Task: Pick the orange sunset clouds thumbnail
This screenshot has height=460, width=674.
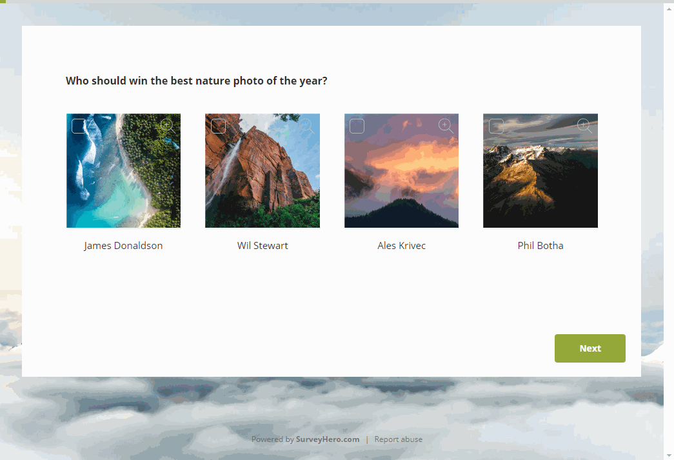Action: [401, 171]
